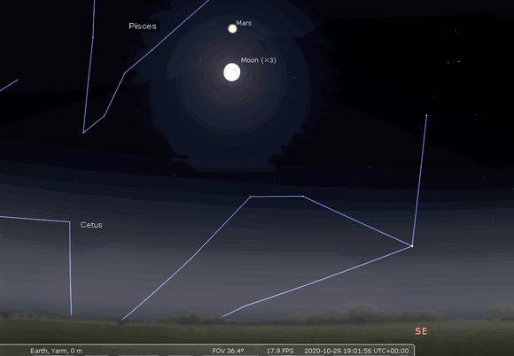Select the star at the left end of Cetus' horizontal segment
Viewport: 514px width, 356px height.
point(251,197)
